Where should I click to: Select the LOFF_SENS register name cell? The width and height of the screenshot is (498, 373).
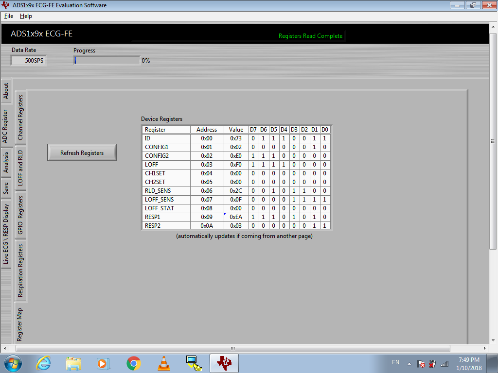click(166, 200)
